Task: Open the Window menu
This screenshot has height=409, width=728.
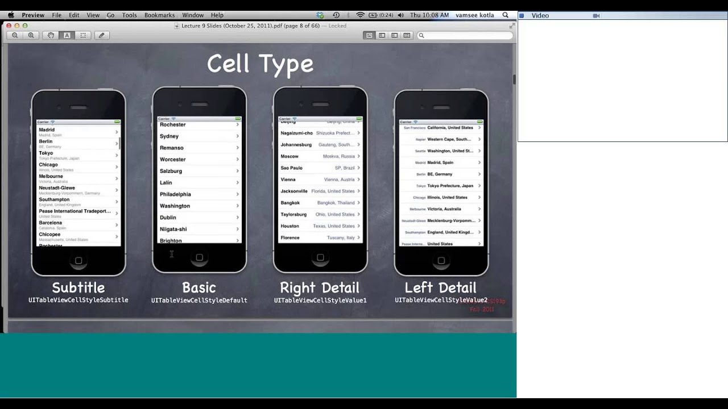Action: (193, 15)
